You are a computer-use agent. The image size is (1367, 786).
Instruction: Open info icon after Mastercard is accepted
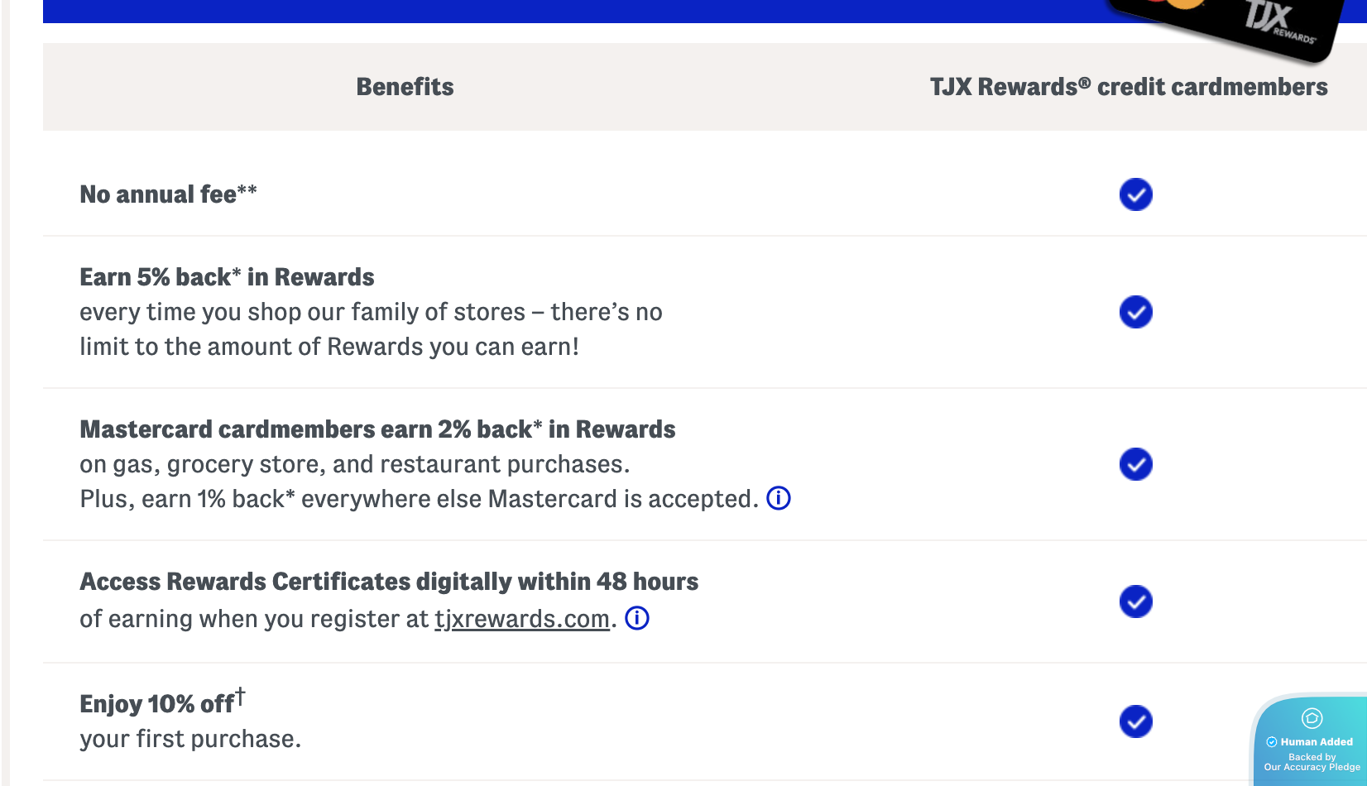coord(779,498)
